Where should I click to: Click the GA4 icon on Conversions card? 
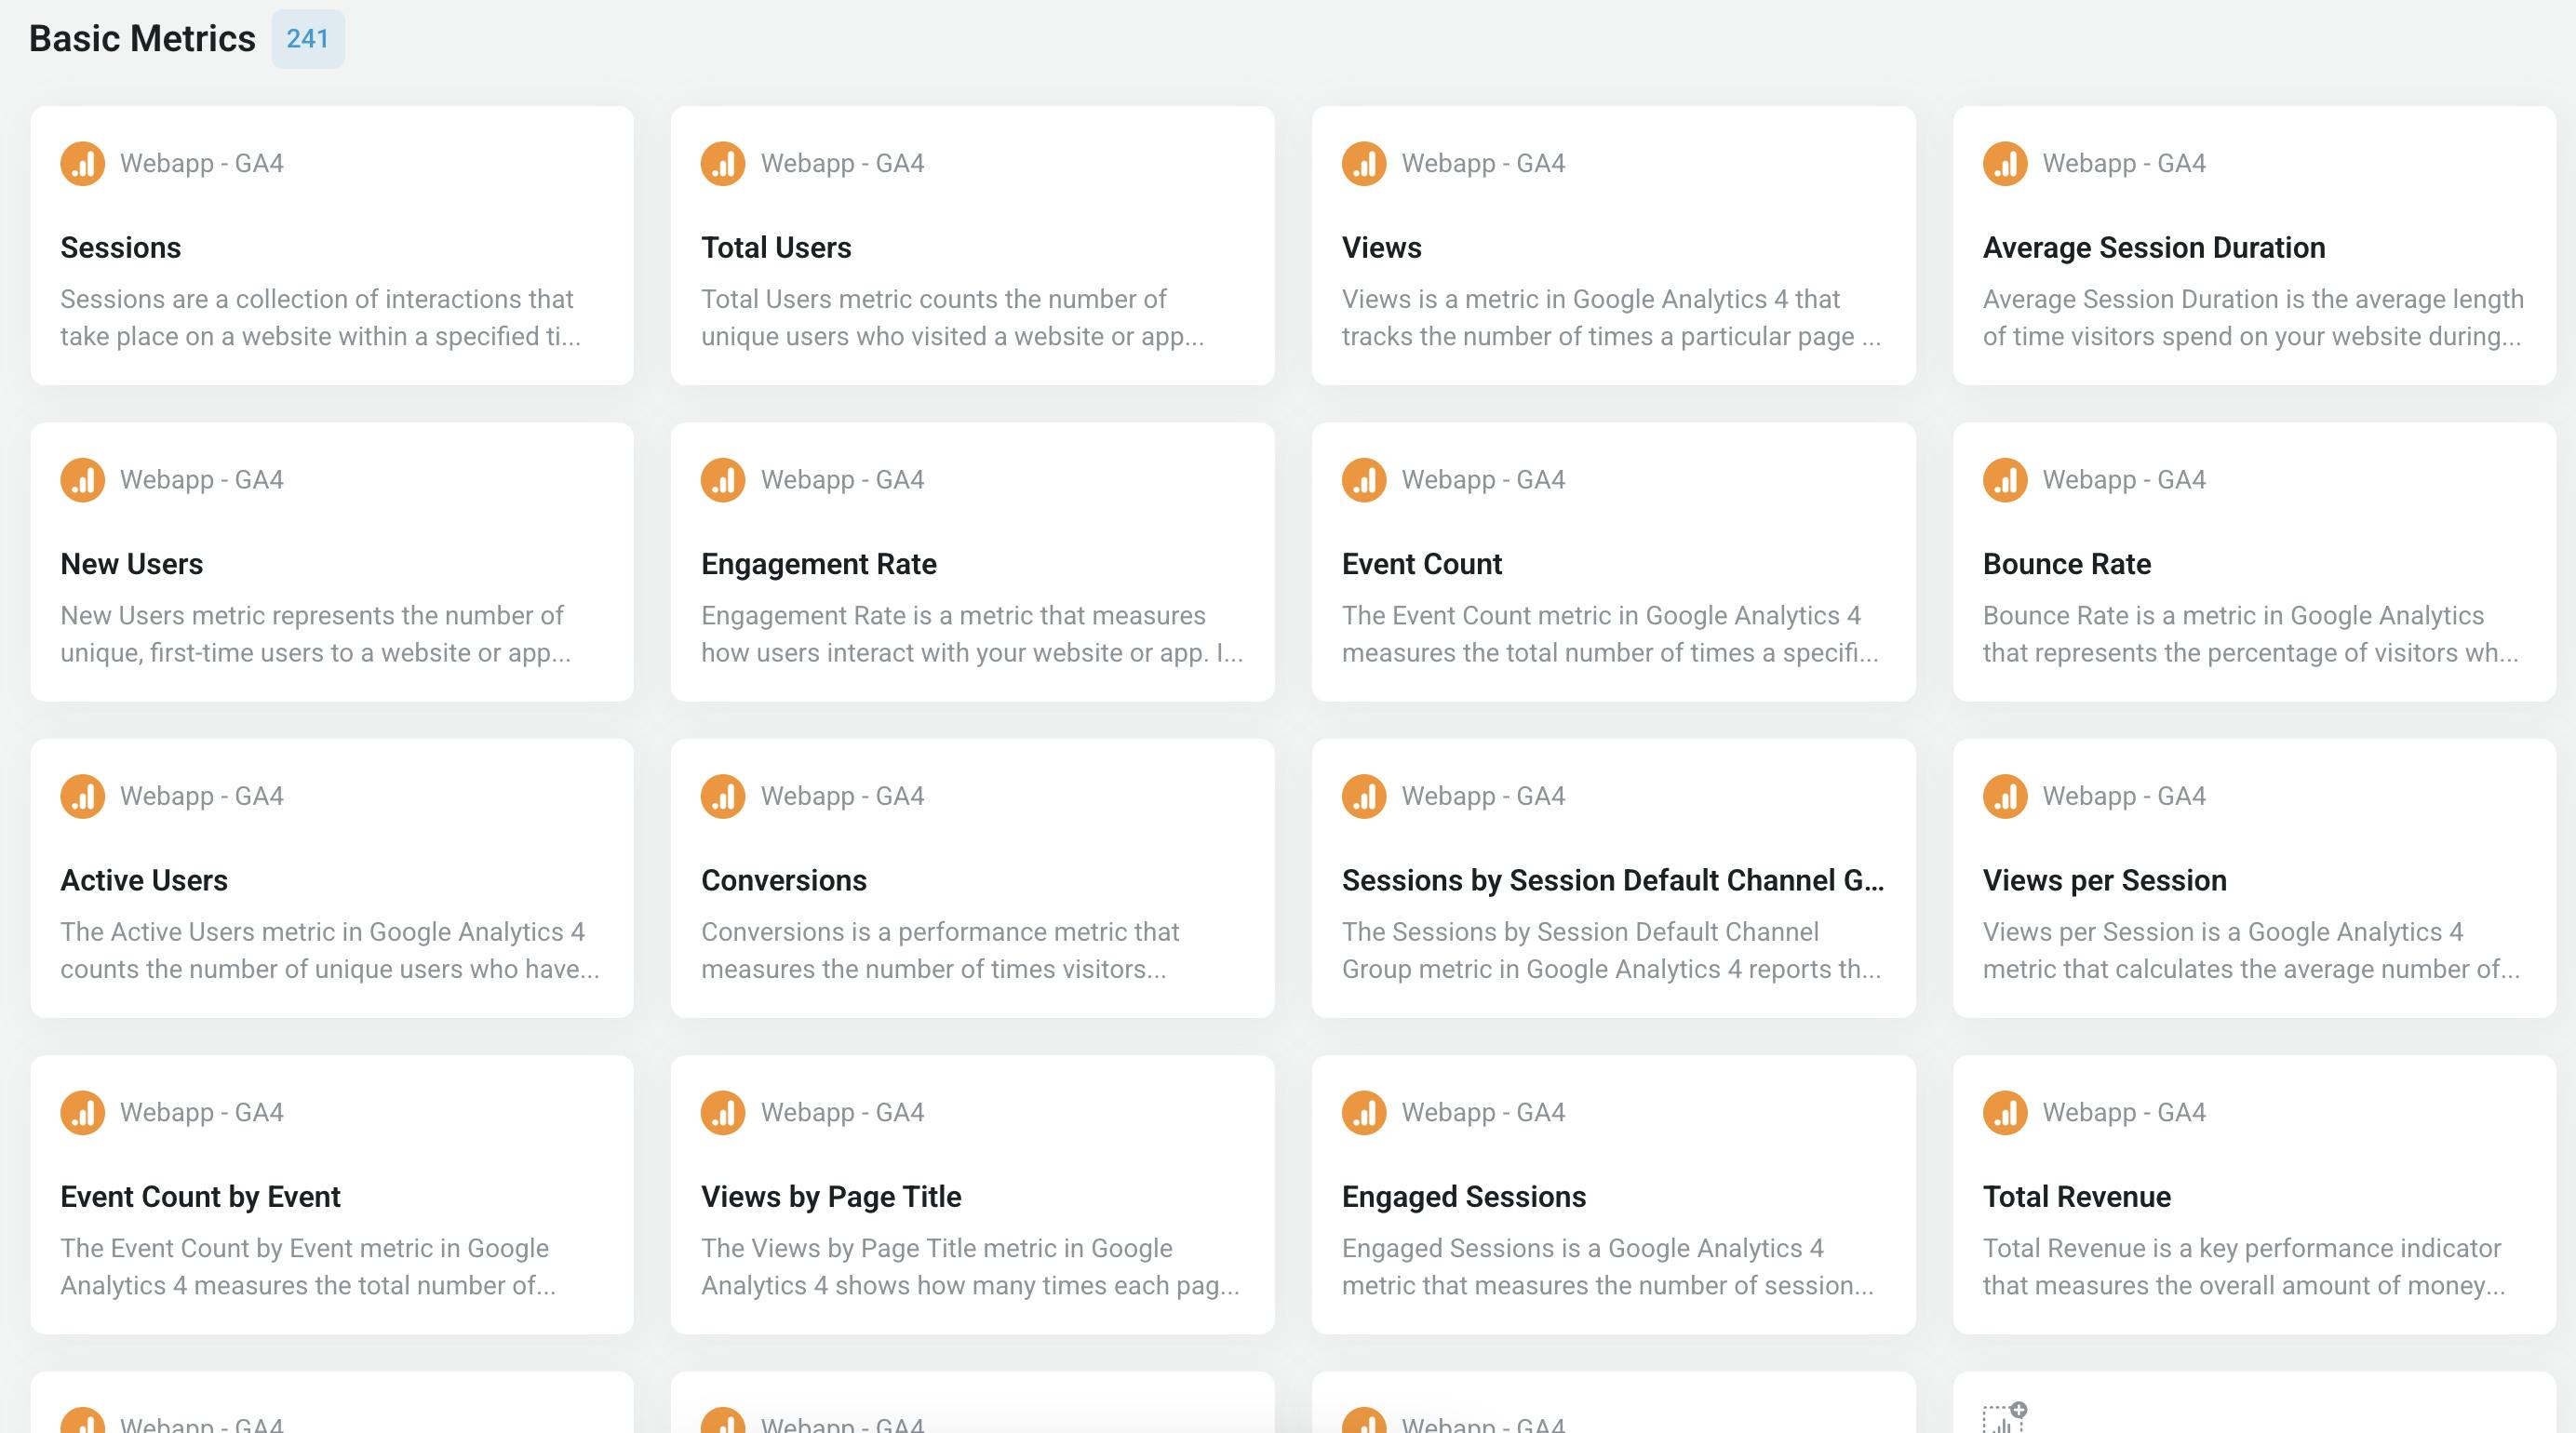pos(723,797)
